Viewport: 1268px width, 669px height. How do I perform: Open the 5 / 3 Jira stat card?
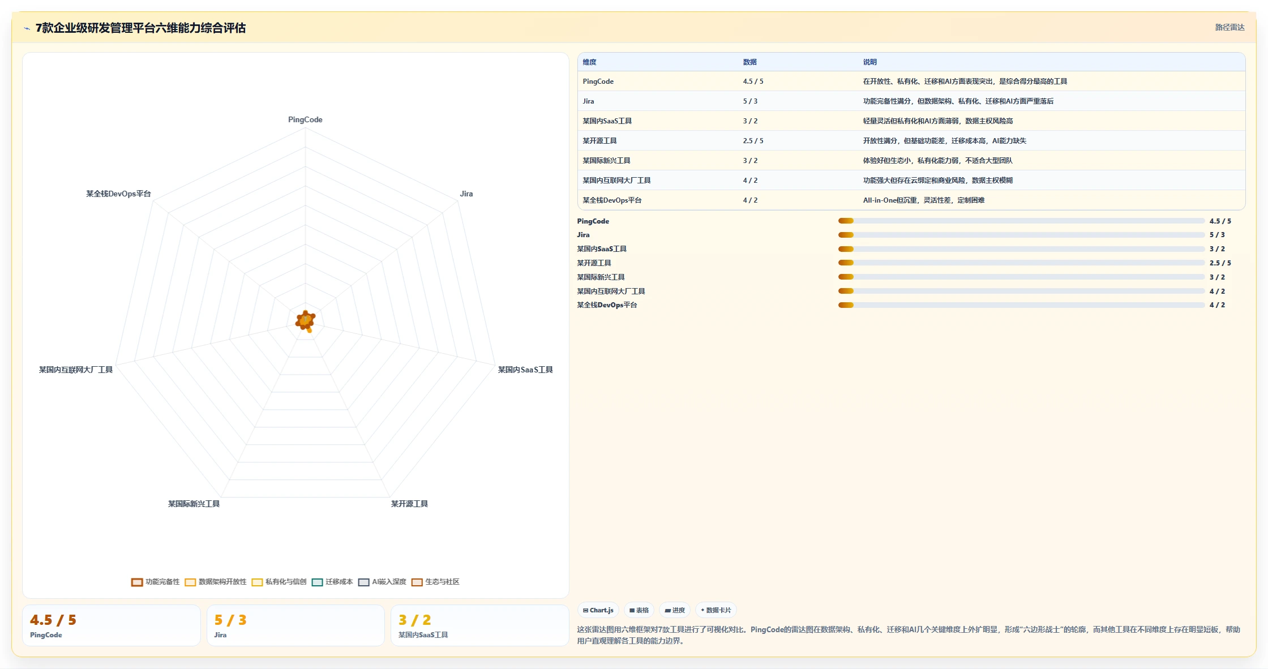[x=295, y=625]
